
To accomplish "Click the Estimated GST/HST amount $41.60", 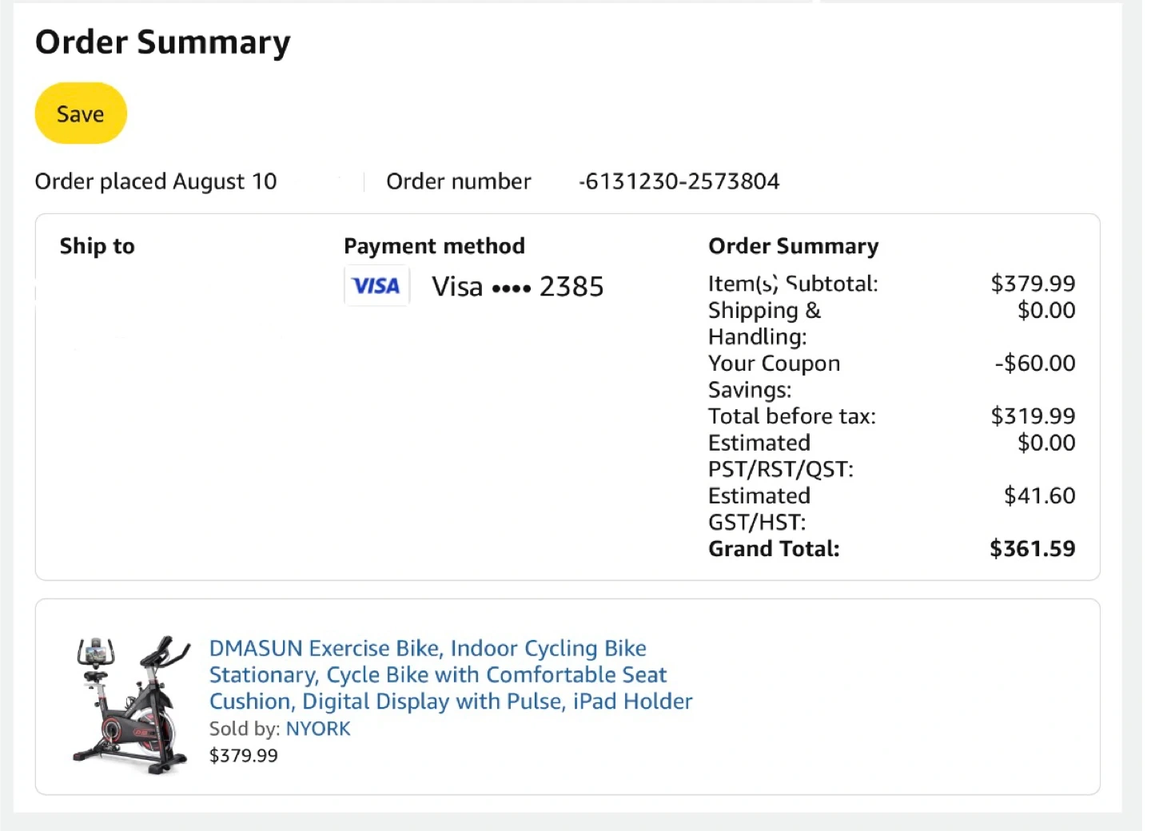I will pyautogui.click(x=1039, y=495).
